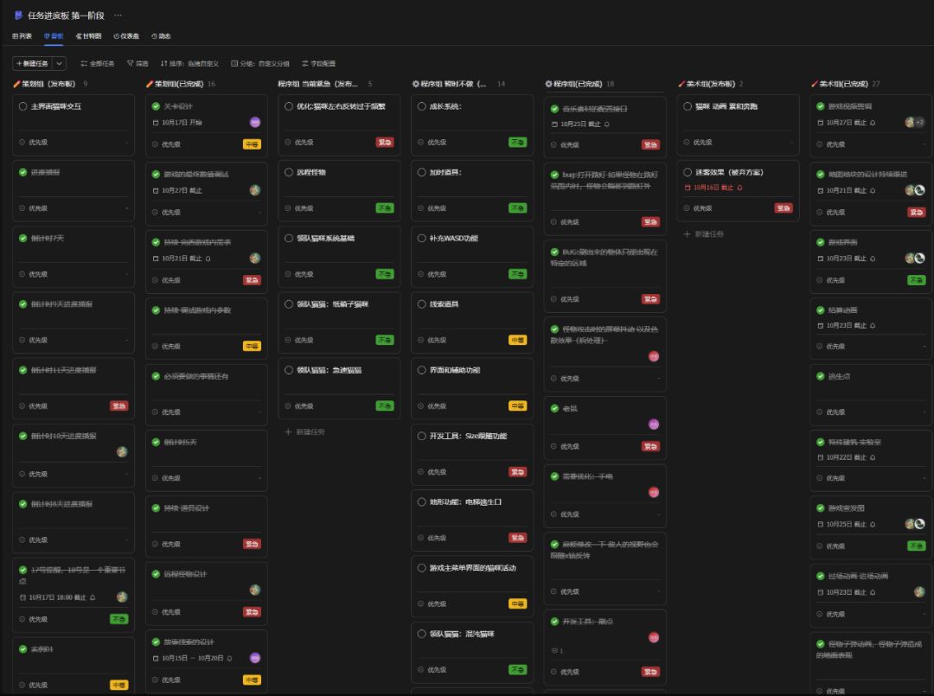Add new task under 美术组(发布板) column
Viewport: 934px width, 696px height.
[703, 234]
